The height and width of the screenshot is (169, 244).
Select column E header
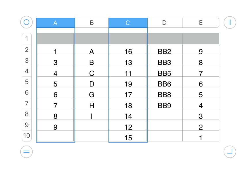(x=201, y=23)
